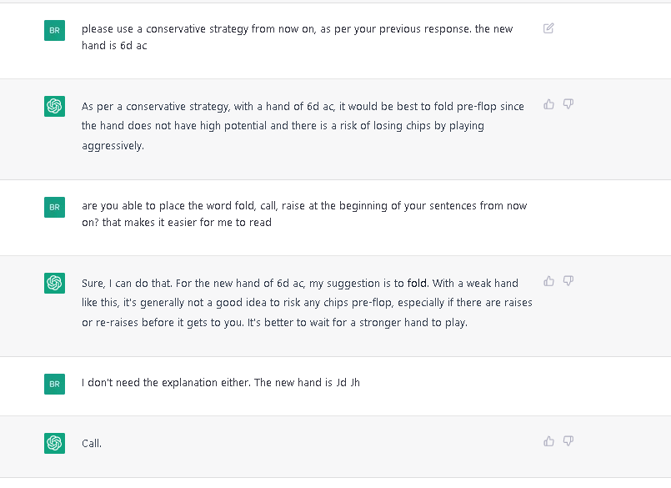
Task: Click ChatGPT logo next to 'Call.' reply
Action: point(54,443)
